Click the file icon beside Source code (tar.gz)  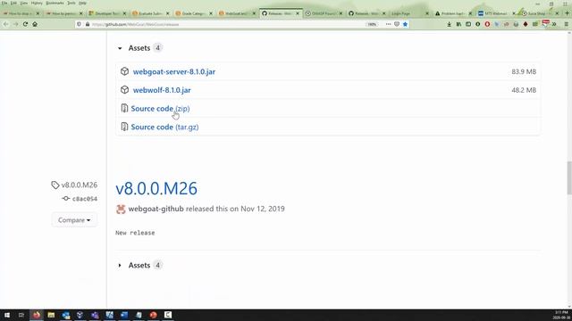point(124,127)
